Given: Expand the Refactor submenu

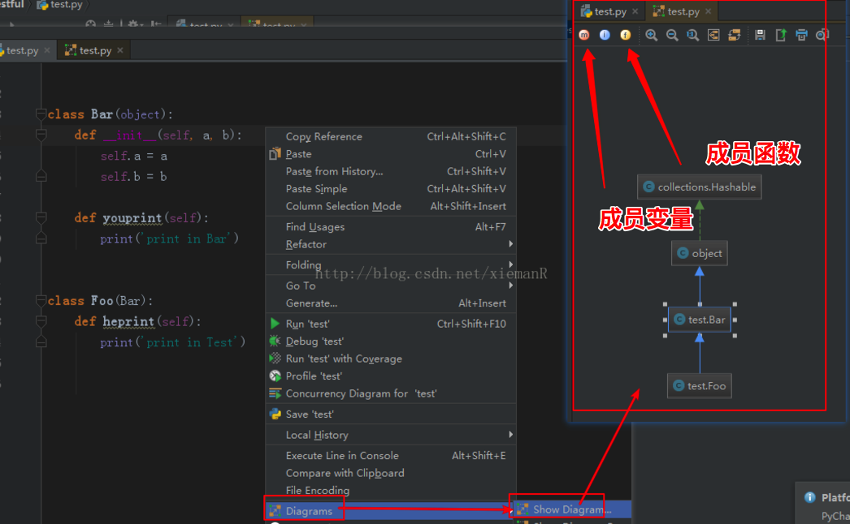Looking at the screenshot, I should pos(306,244).
